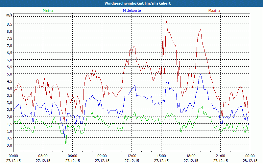Image resolution: width=263 pixels, height=164 pixels.
Task: Click the green Minima legend label
Action: point(48,10)
